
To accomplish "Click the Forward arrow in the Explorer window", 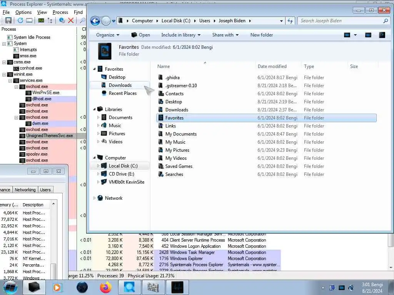I will (x=106, y=21).
